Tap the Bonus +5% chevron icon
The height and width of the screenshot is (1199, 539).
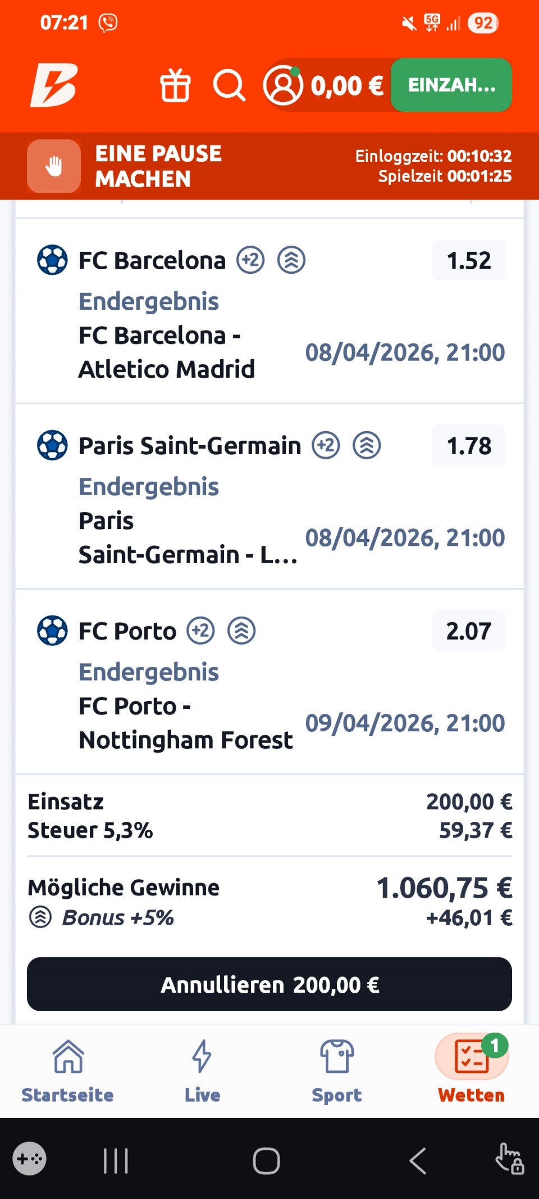[x=40, y=917]
